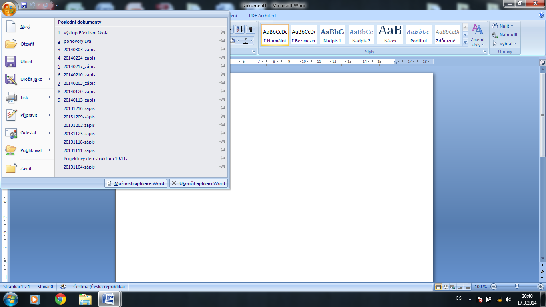Apply the Normální style
The width and height of the screenshot is (546, 307).
click(x=275, y=35)
